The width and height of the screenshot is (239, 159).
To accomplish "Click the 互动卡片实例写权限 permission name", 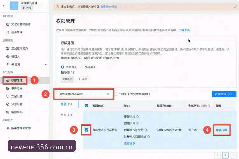I will click(x=105, y=130).
